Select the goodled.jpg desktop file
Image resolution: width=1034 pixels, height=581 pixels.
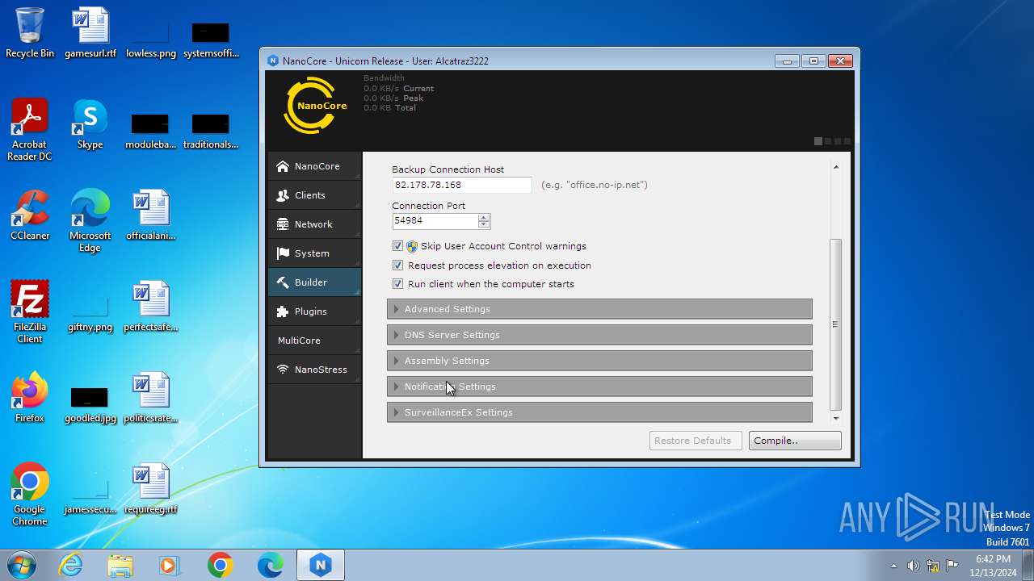point(90,403)
